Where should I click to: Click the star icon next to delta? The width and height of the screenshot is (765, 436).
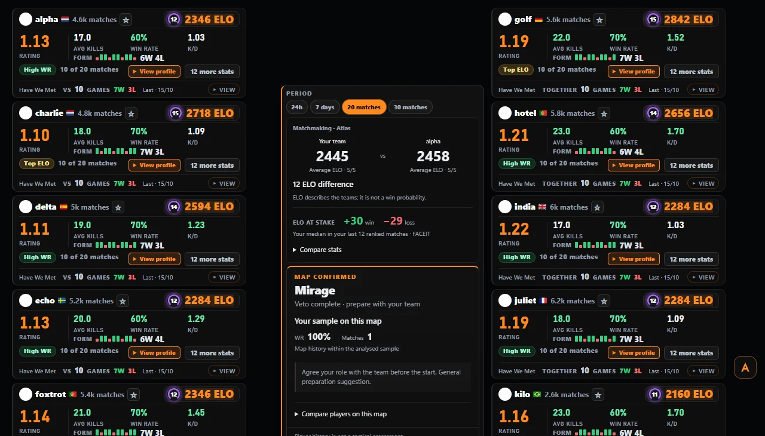click(x=118, y=207)
